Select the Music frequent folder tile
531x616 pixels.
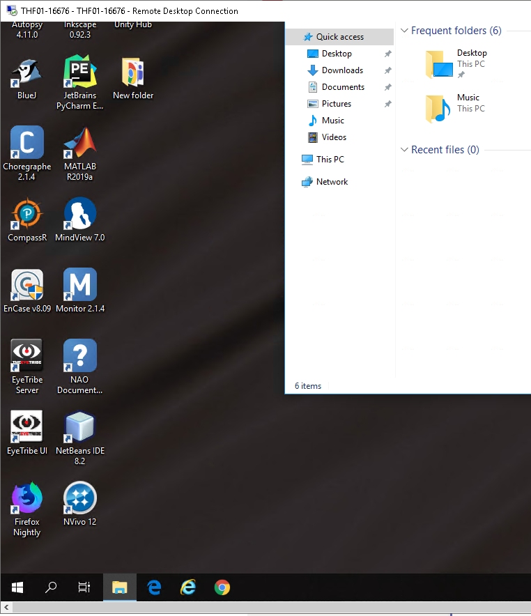tap(456, 107)
